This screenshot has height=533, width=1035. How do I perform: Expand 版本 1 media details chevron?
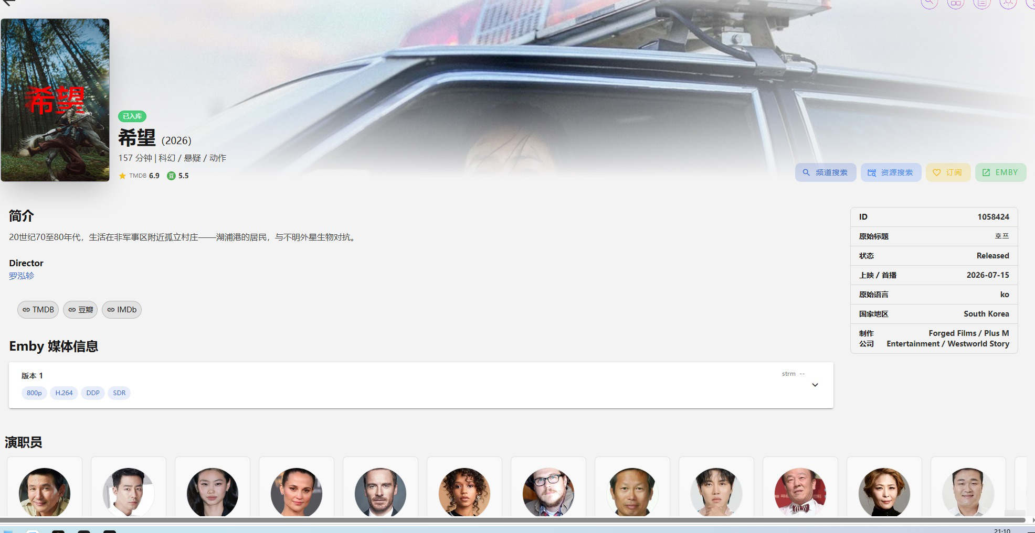pos(815,385)
